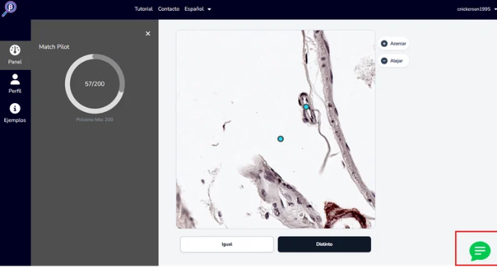497x267 pixels.
Task: Open the Perfil sidebar section
Action: (15, 84)
